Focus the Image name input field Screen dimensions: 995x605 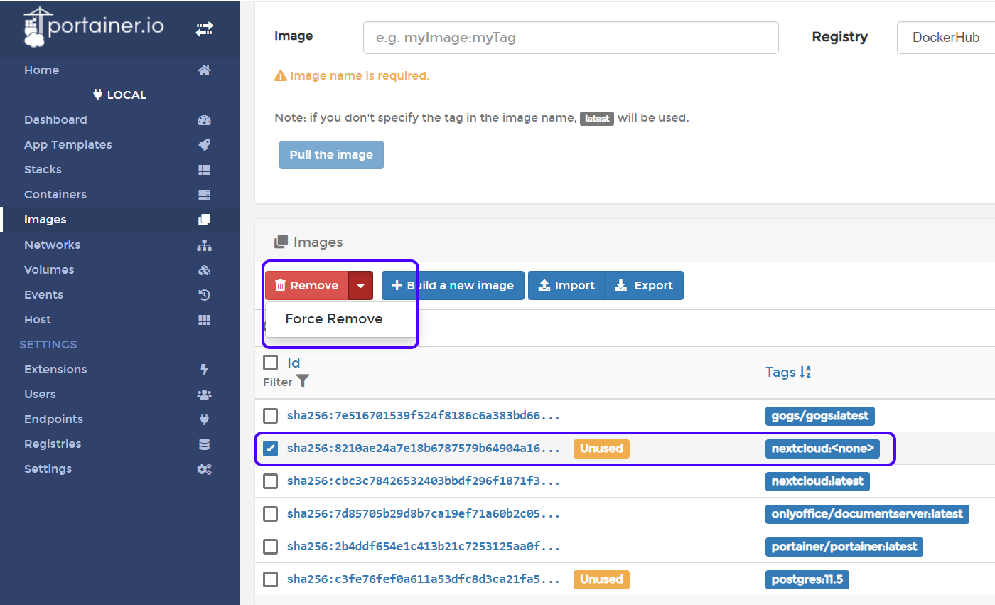571,38
